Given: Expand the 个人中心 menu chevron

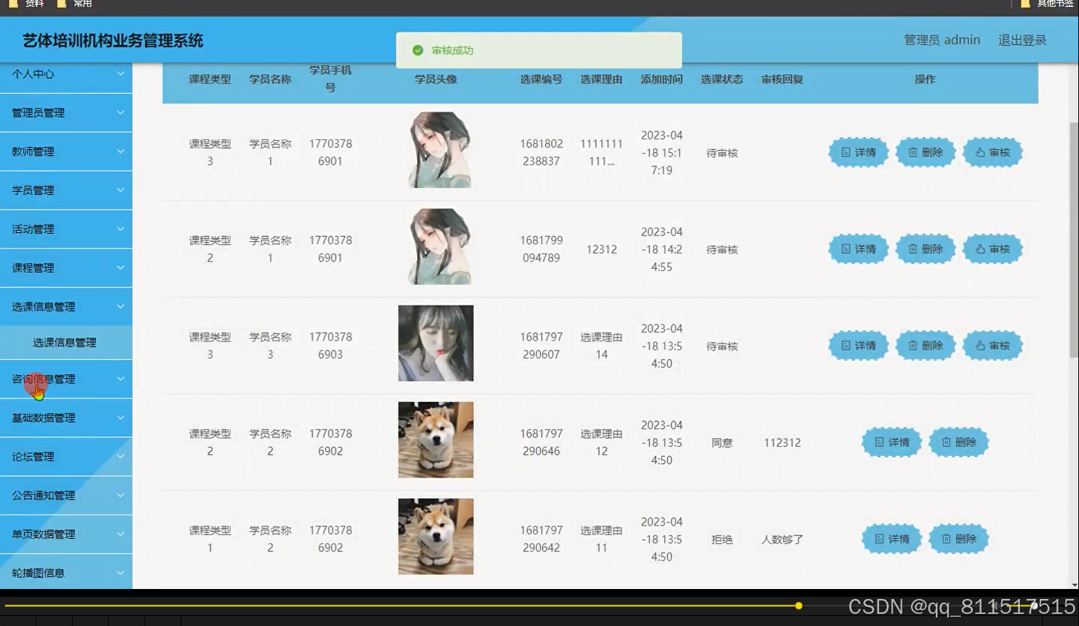Looking at the screenshot, I should (120, 73).
